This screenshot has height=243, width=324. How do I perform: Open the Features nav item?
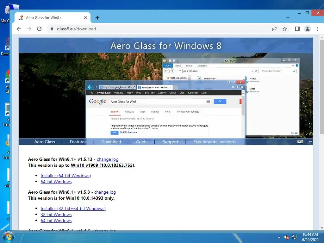78,142
